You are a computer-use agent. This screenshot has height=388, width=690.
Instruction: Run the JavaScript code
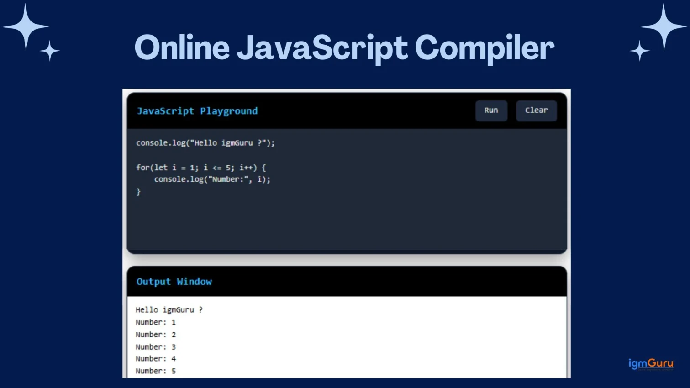coord(491,110)
